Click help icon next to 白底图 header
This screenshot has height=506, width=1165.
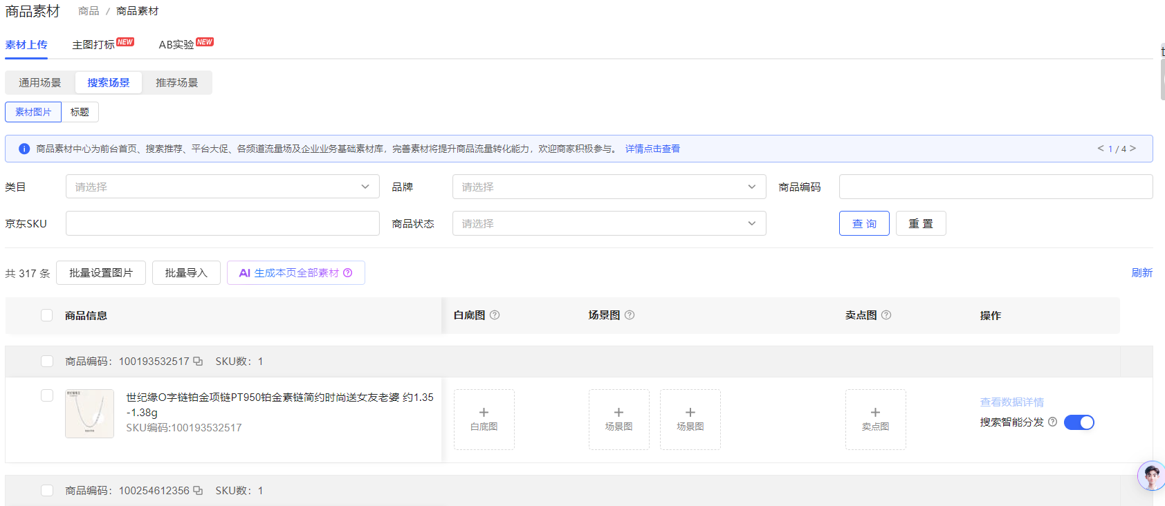[x=495, y=315]
